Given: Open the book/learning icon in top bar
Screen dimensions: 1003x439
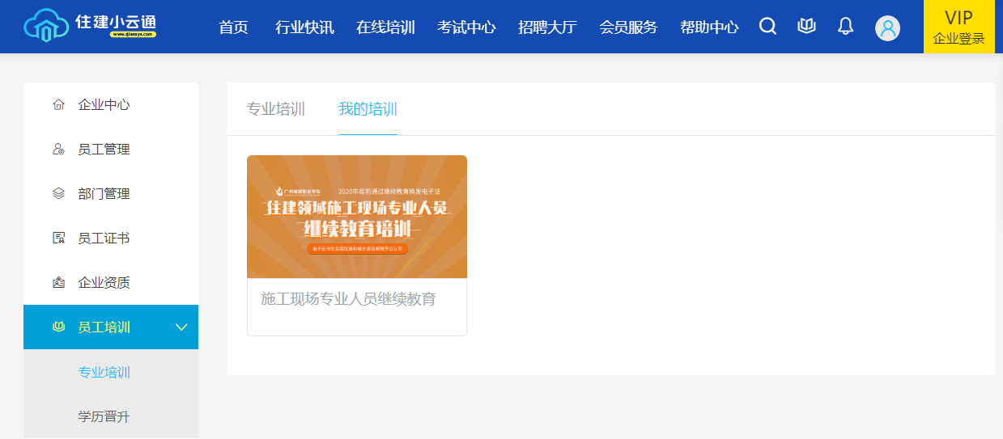Looking at the screenshot, I should [806, 27].
